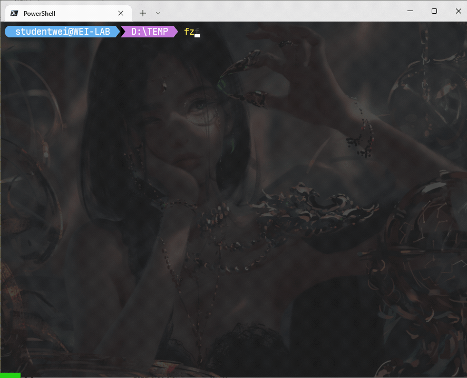Open the profile dropdown menu
Viewport: 467px width, 378px height.
point(158,13)
